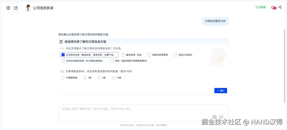This screenshot has width=287, height=130.
Task: Uncheck 公司综合信息 checkbox
Action: coord(63,55)
